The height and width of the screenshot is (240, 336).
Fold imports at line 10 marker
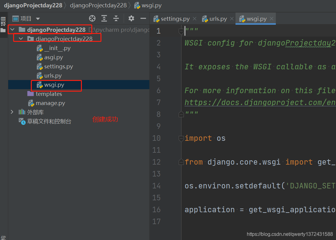[181, 138]
